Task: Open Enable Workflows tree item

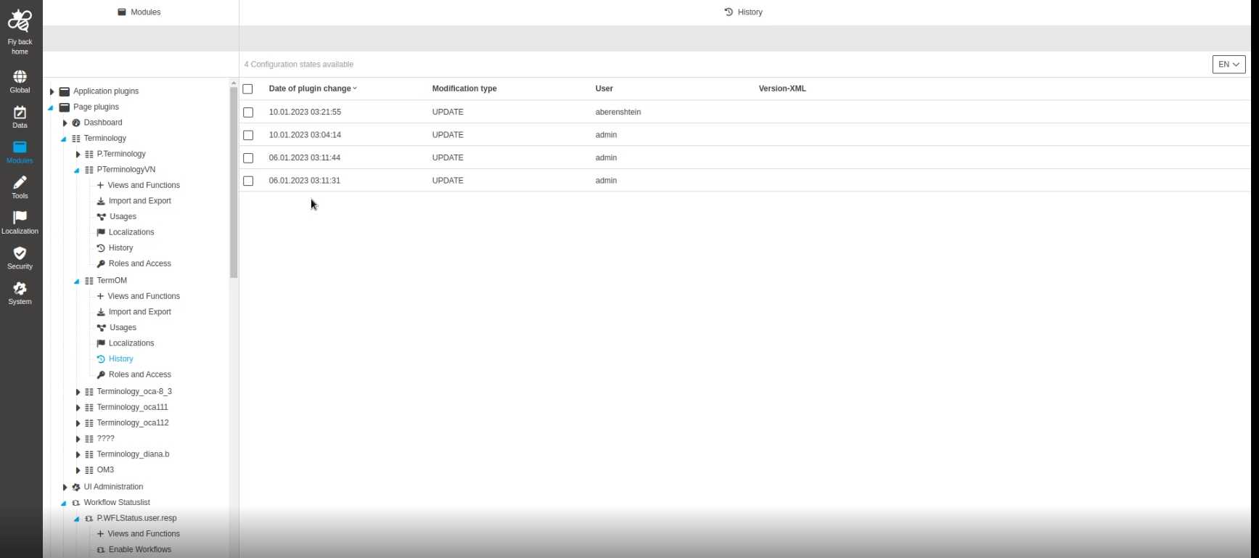Action: (140, 549)
